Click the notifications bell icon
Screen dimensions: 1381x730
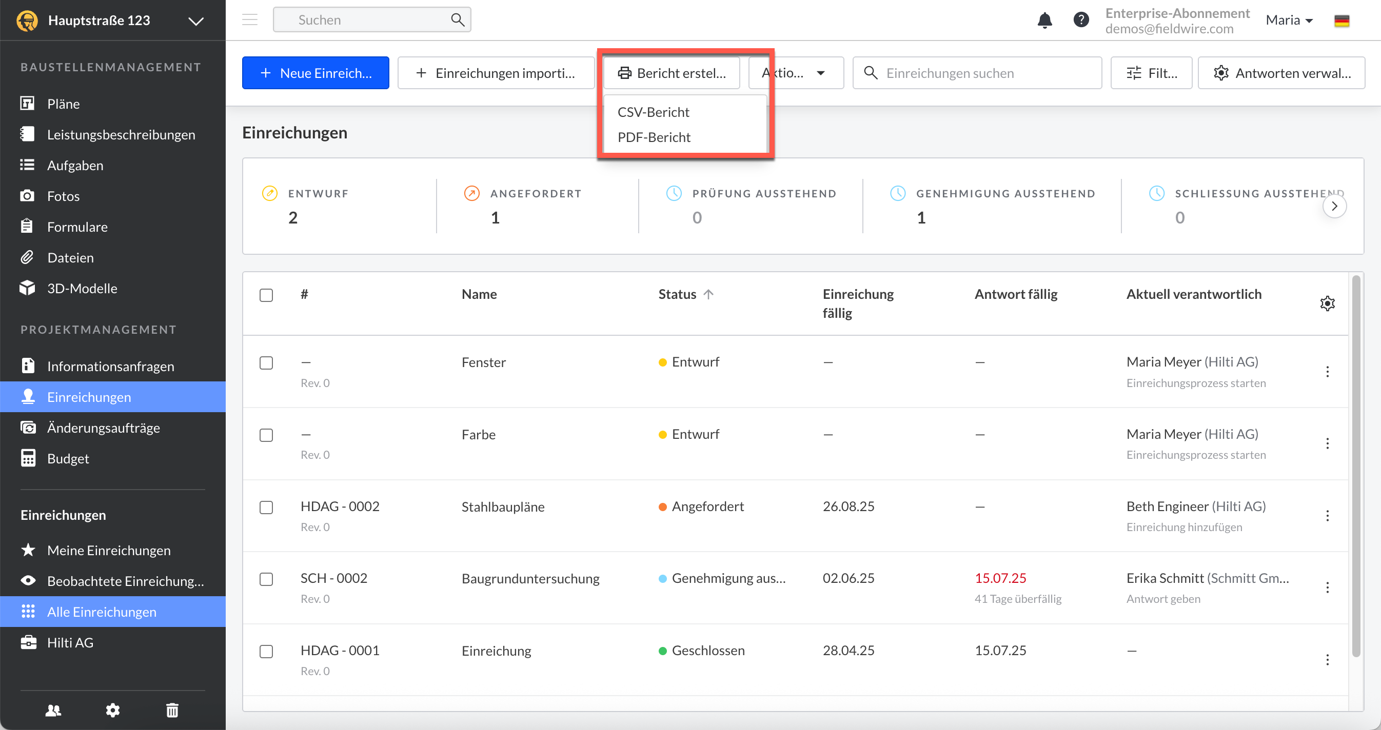[x=1044, y=21]
